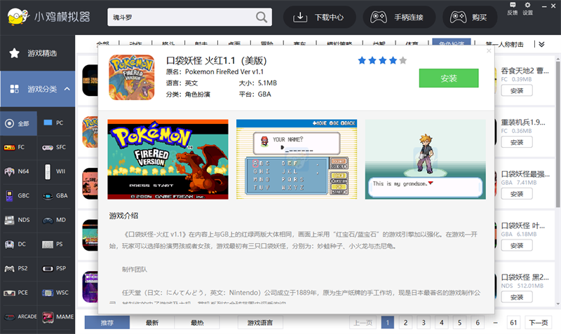561x334 pixels.
Task: Open the Pokemon FireRed title screenshot
Action: pyautogui.click(x=168, y=159)
